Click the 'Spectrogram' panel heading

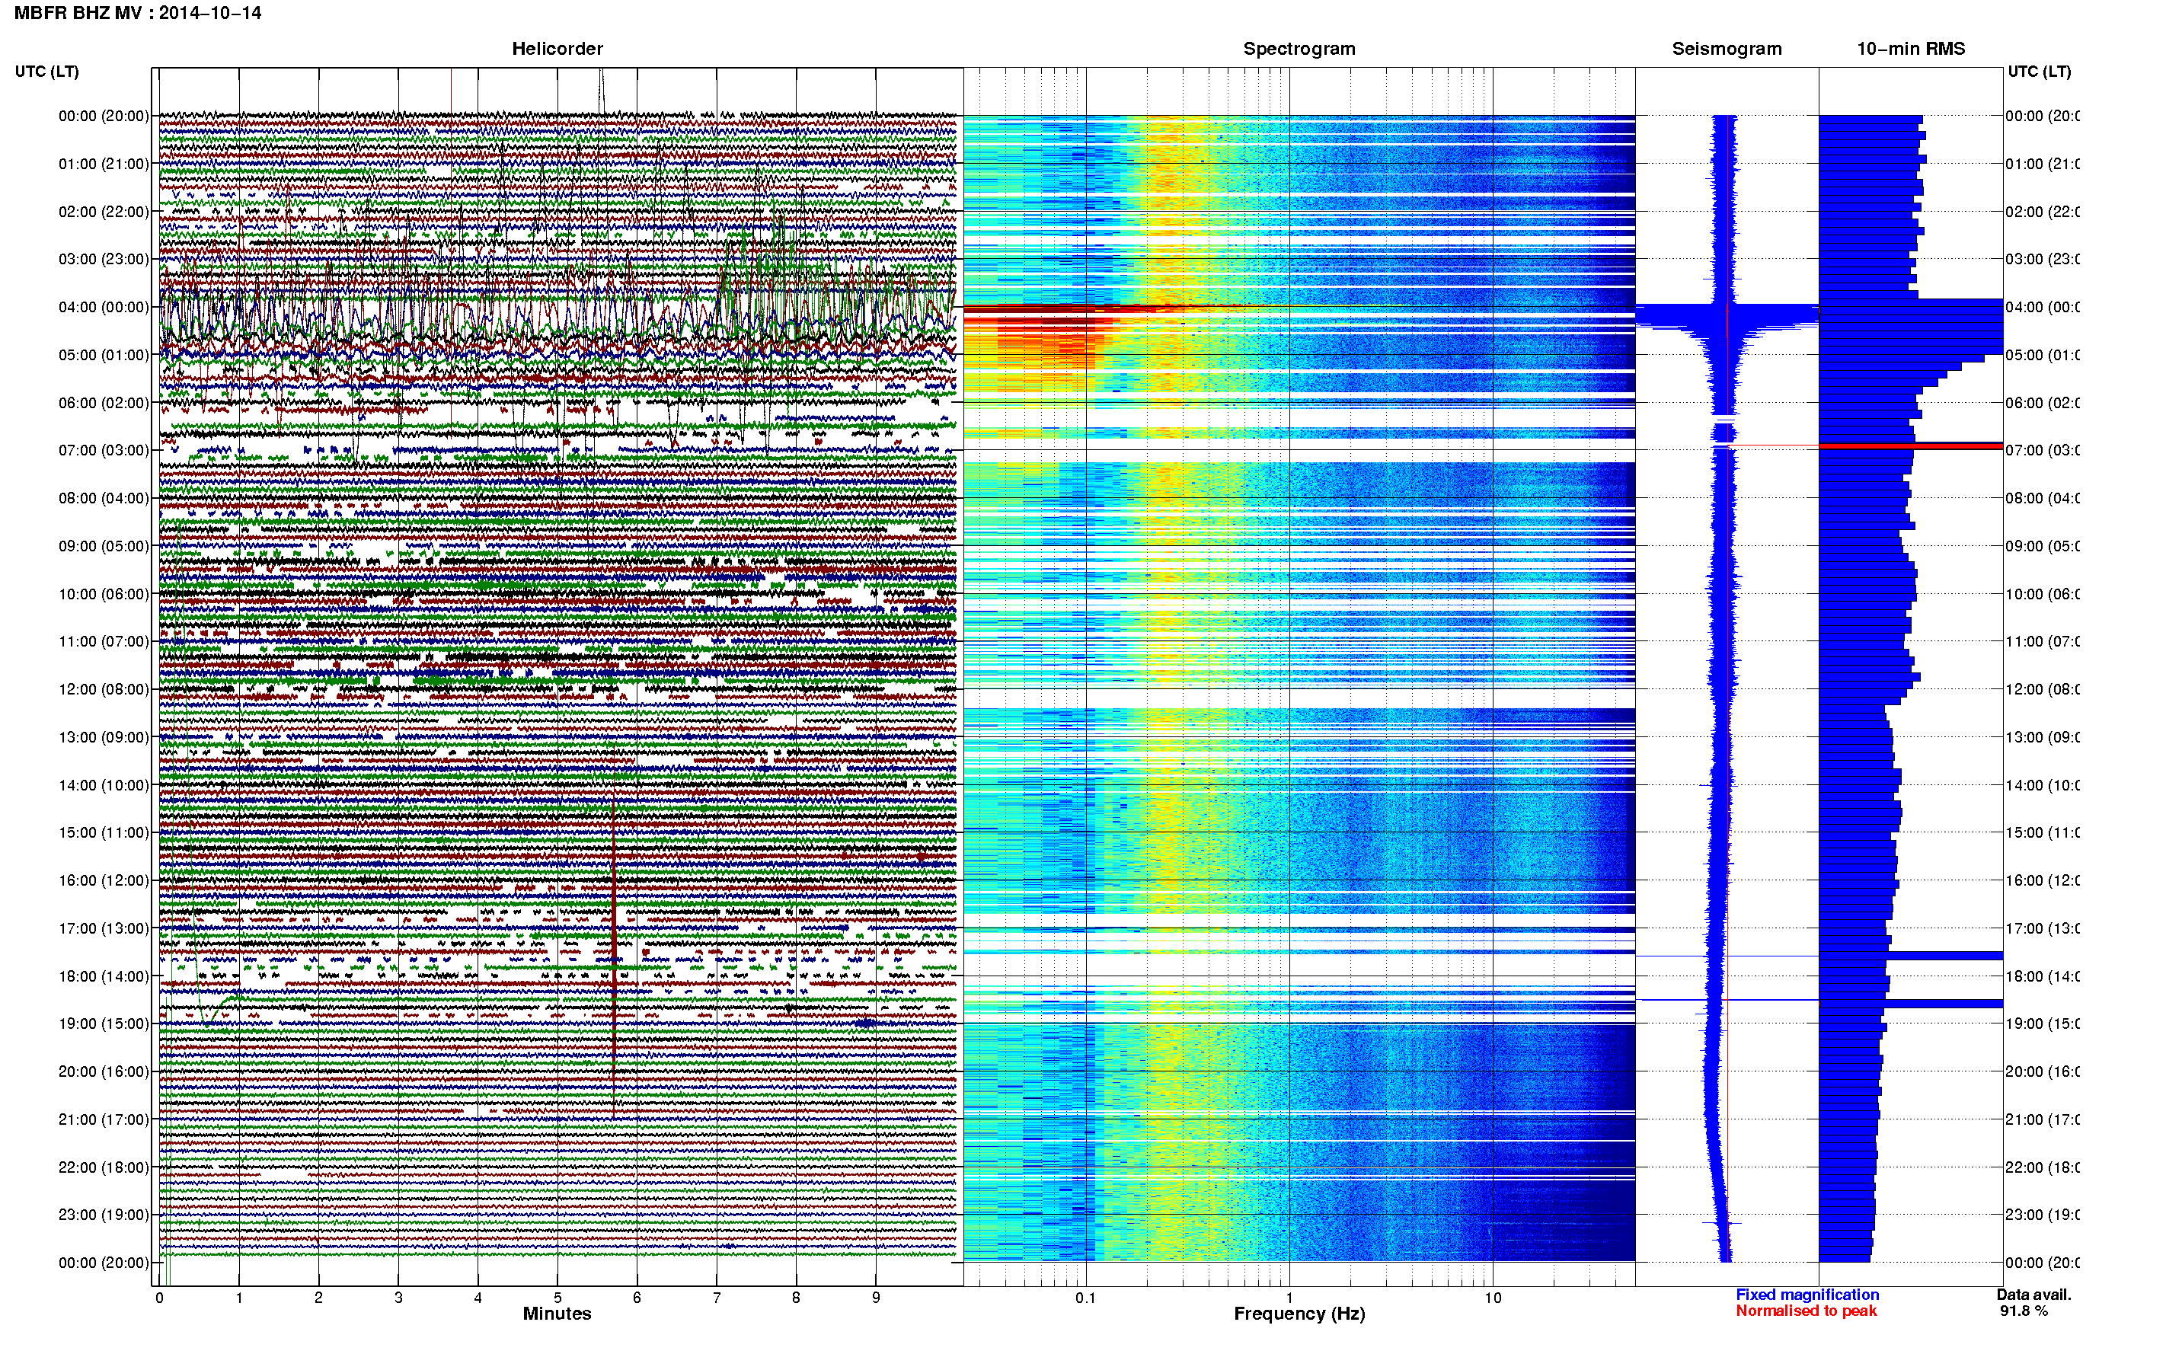tap(1299, 49)
